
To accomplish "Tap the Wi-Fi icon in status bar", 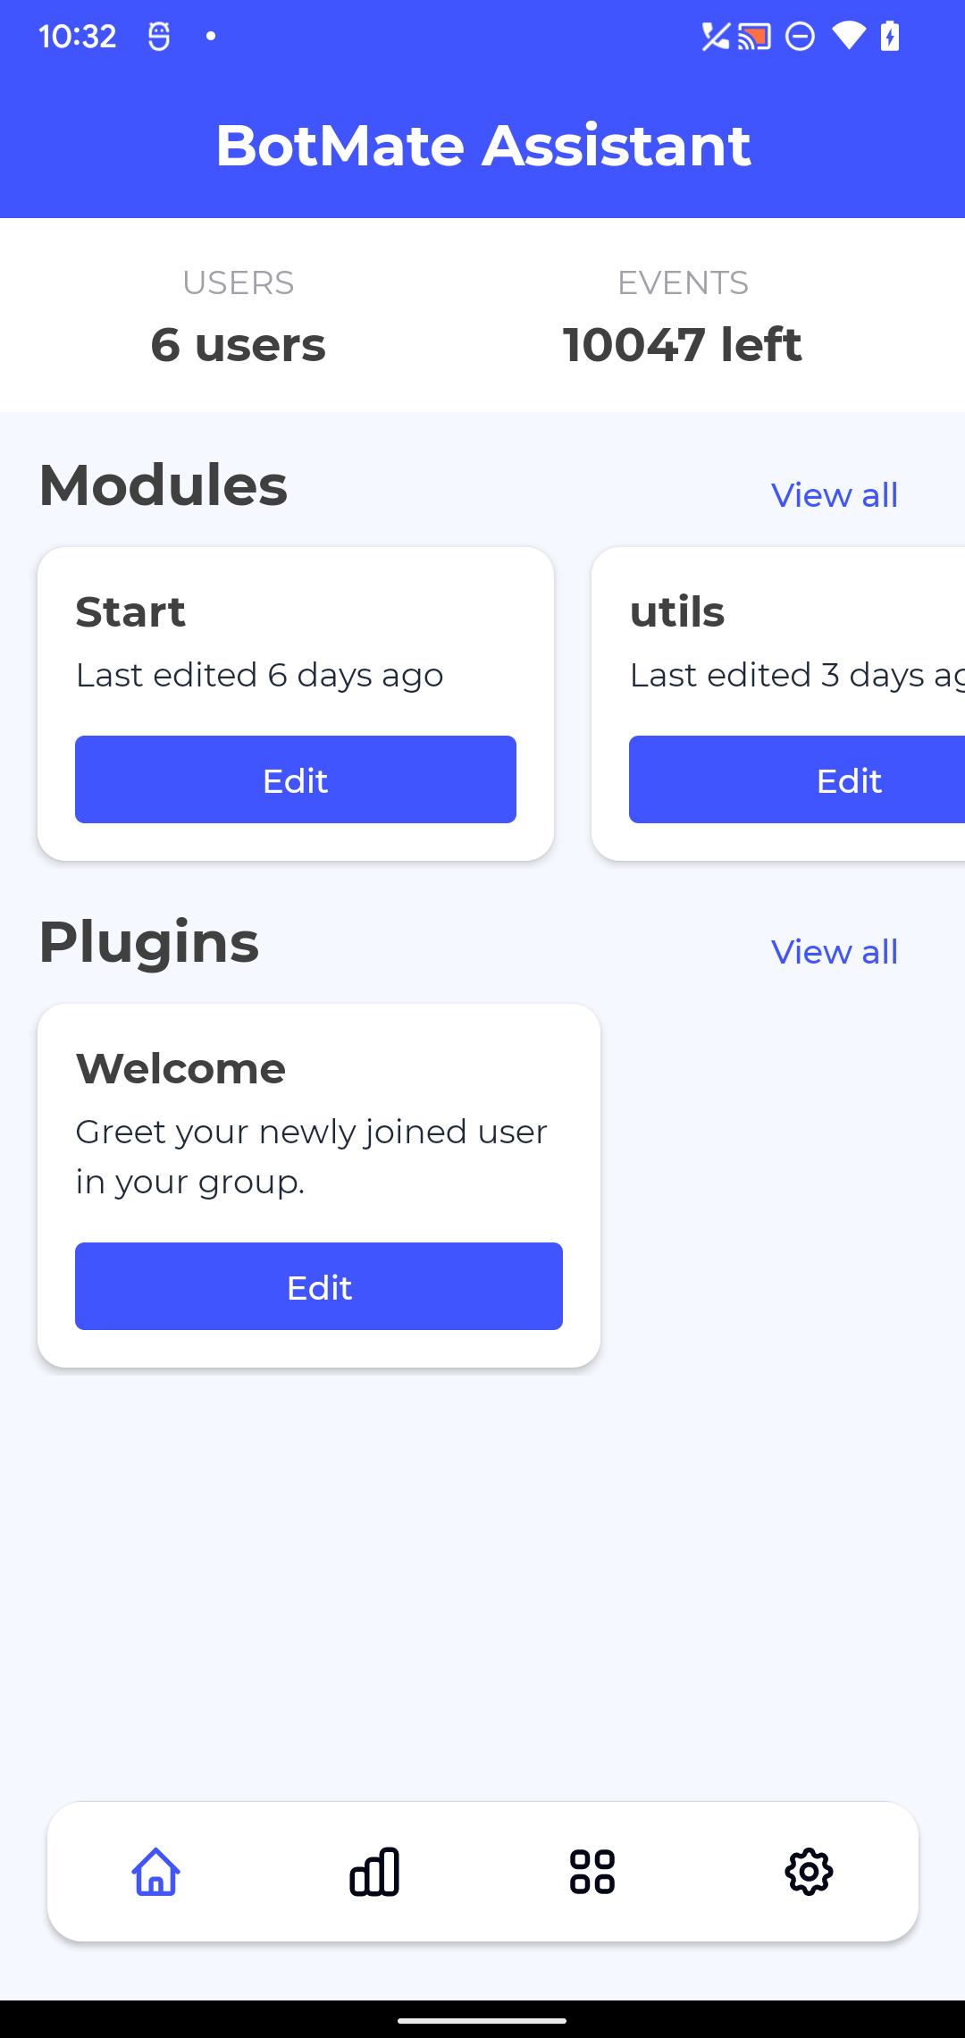I will (x=848, y=37).
